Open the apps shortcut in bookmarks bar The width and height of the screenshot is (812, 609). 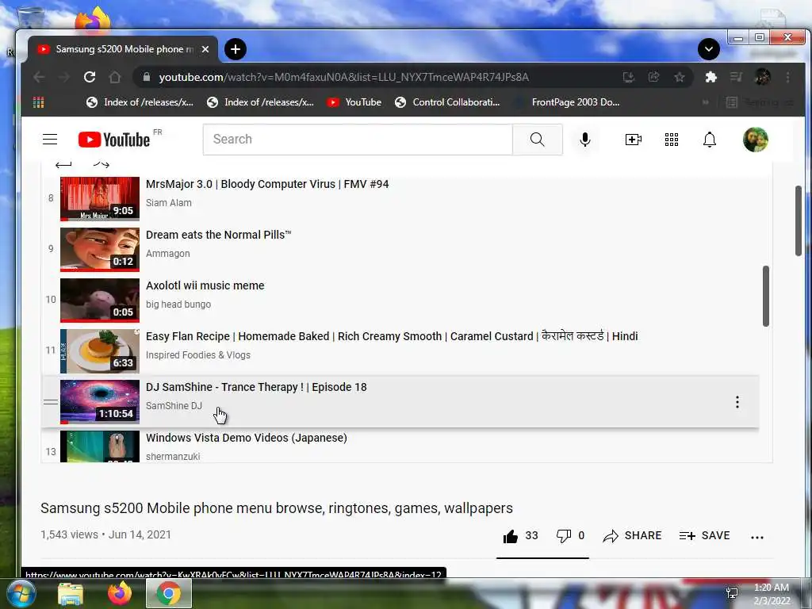(38, 102)
